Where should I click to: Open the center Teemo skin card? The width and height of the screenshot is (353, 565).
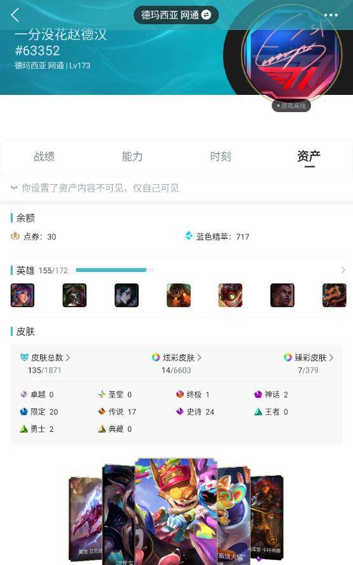[x=176, y=511]
